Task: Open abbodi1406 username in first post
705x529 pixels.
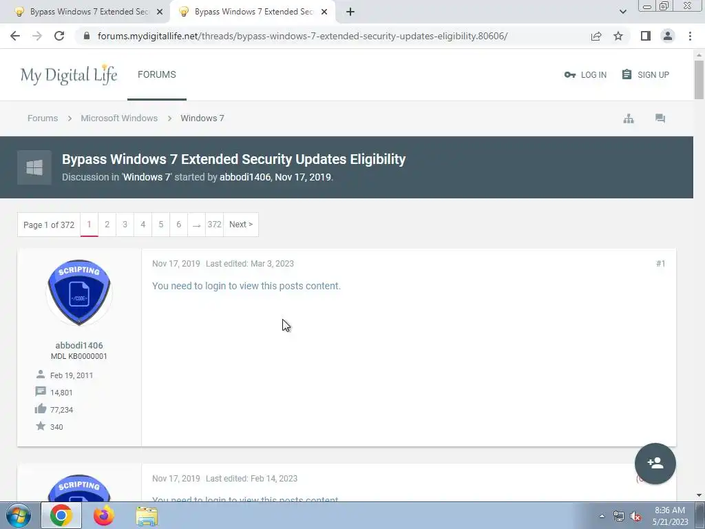Action: coord(79,346)
